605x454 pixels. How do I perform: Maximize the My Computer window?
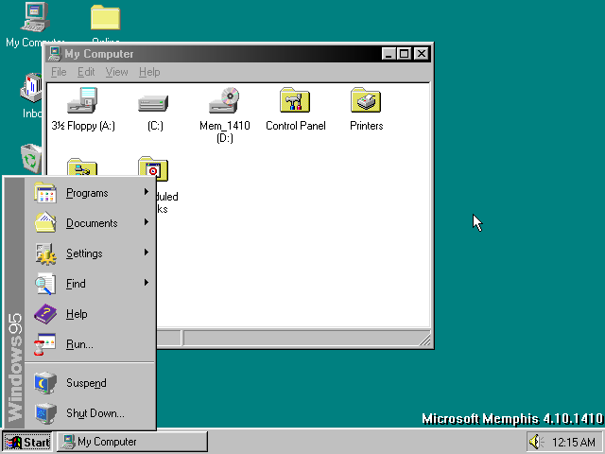pos(404,54)
